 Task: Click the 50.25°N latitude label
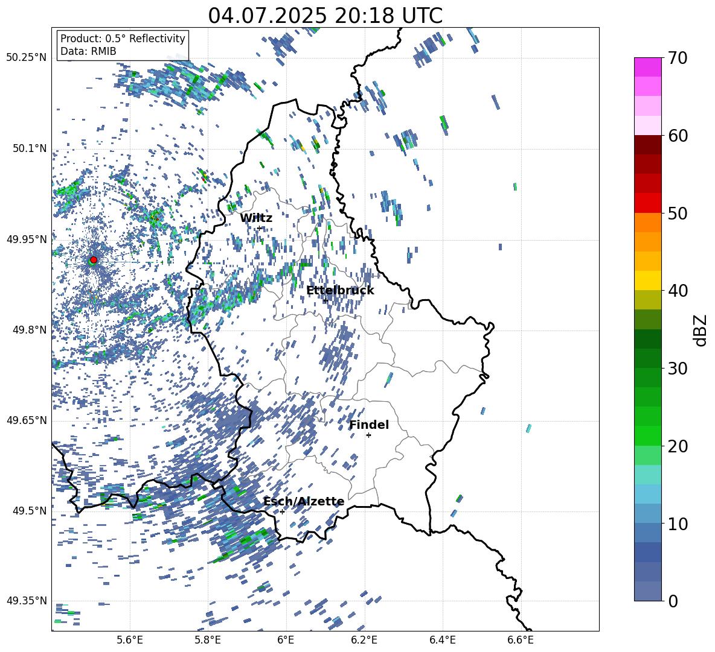(x=27, y=58)
